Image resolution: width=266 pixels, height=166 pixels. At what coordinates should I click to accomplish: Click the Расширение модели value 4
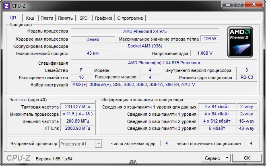(150, 77)
